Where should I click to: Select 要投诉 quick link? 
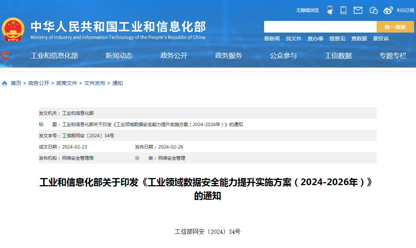(x=381, y=39)
